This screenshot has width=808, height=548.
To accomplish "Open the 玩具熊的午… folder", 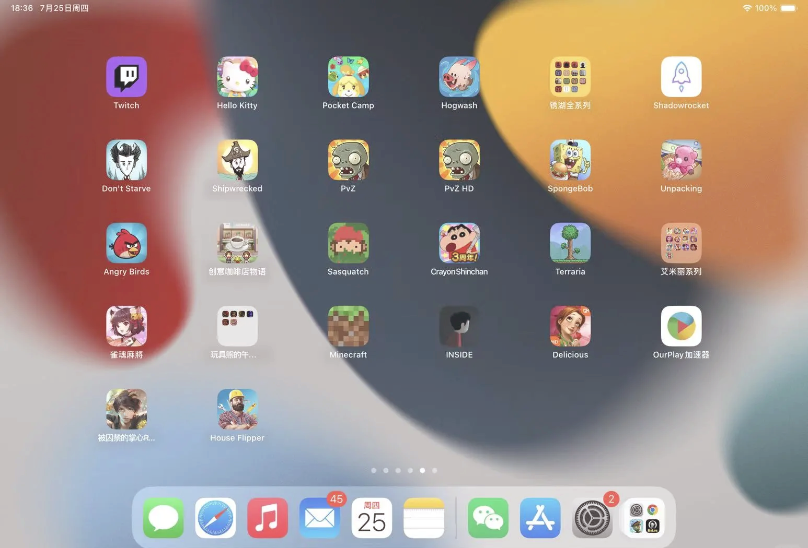I will pos(237,326).
